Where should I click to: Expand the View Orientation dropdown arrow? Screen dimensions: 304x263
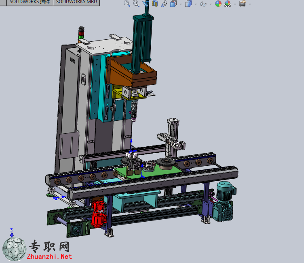[x=181, y=4]
